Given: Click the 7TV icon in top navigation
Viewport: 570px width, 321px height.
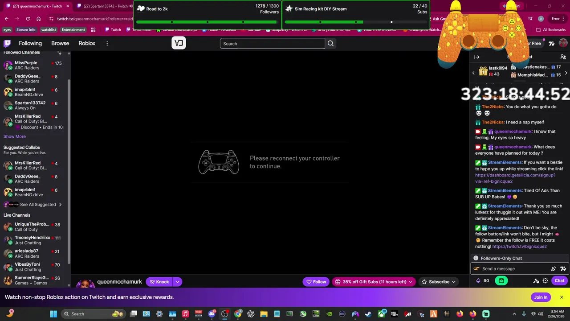Looking at the screenshot, I should pos(552,43).
